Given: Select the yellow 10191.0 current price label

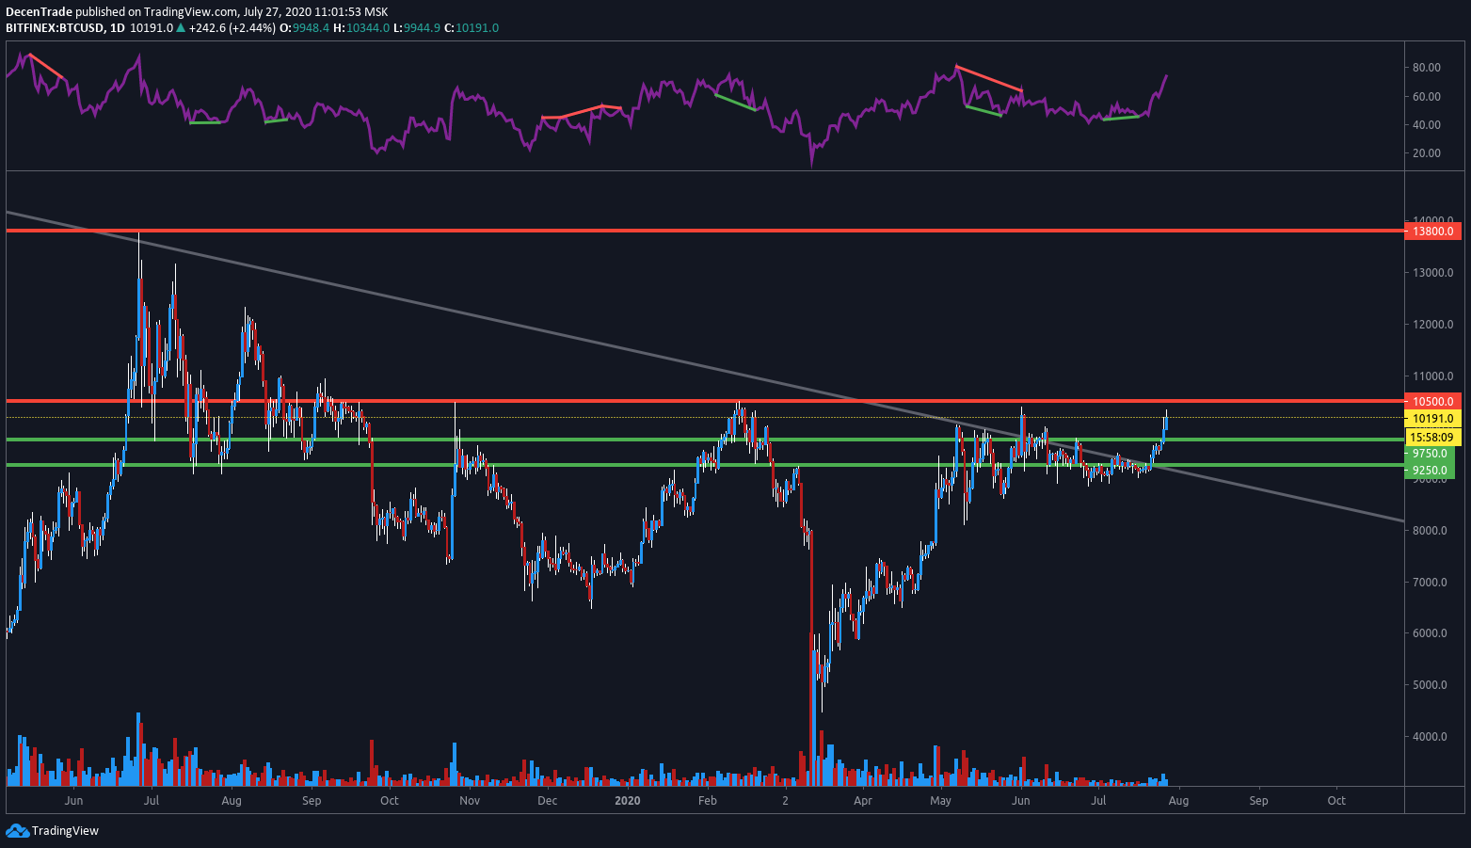Looking at the screenshot, I should pyautogui.click(x=1431, y=418).
